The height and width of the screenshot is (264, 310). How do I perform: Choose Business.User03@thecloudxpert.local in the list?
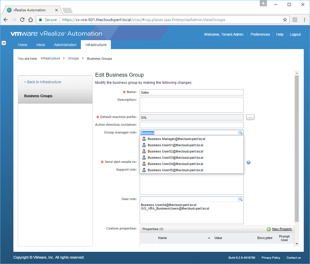coord(175,158)
